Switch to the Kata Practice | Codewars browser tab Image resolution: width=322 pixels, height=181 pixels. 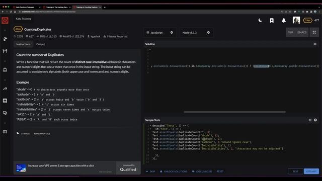[25, 7]
